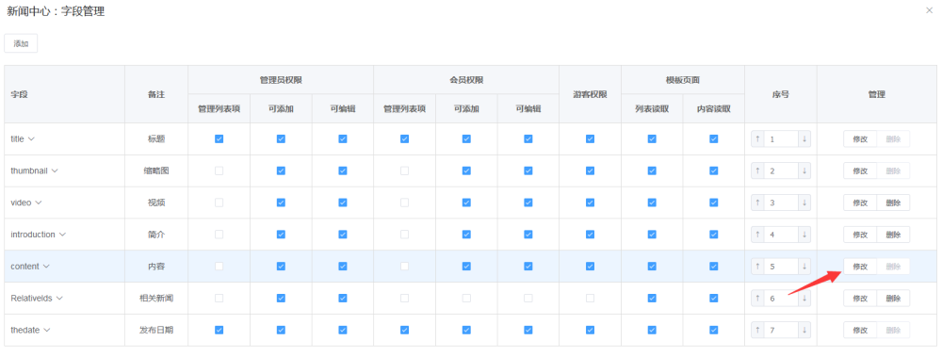The height and width of the screenshot is (357, 942).
Task: Open the thedate field dropdown arrow
Action: [47, 330]
